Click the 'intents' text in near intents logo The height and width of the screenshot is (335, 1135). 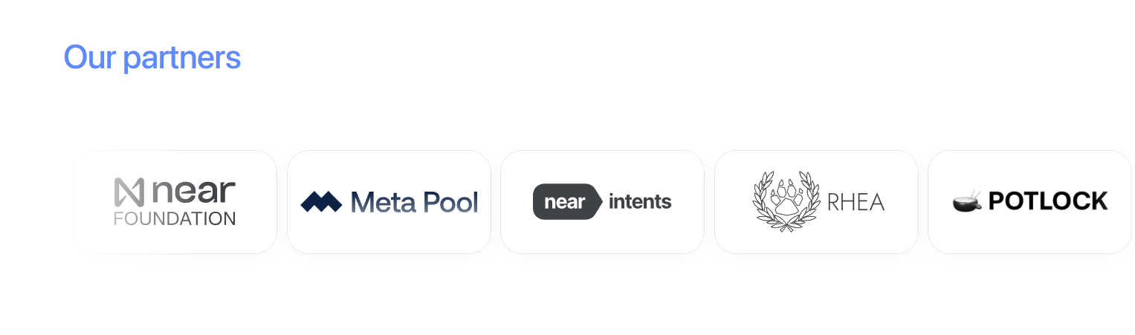640,201
